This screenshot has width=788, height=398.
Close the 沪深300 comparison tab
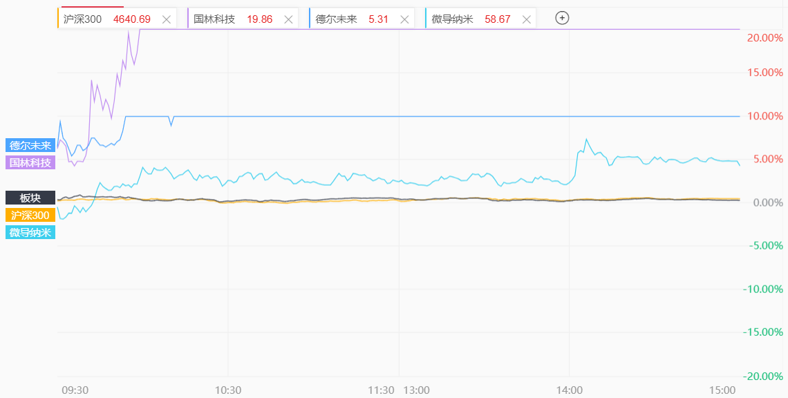click(166, 19)
